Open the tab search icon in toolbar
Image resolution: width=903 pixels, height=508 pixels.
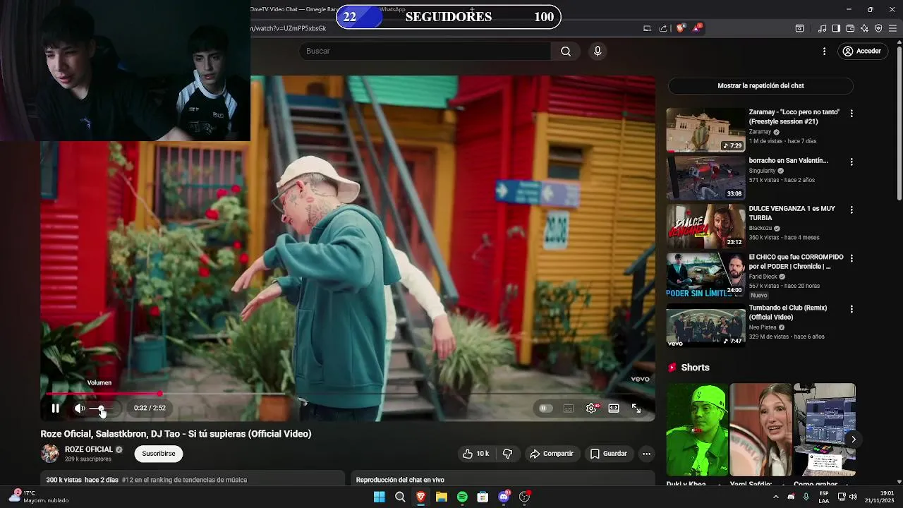click(799, 28)
